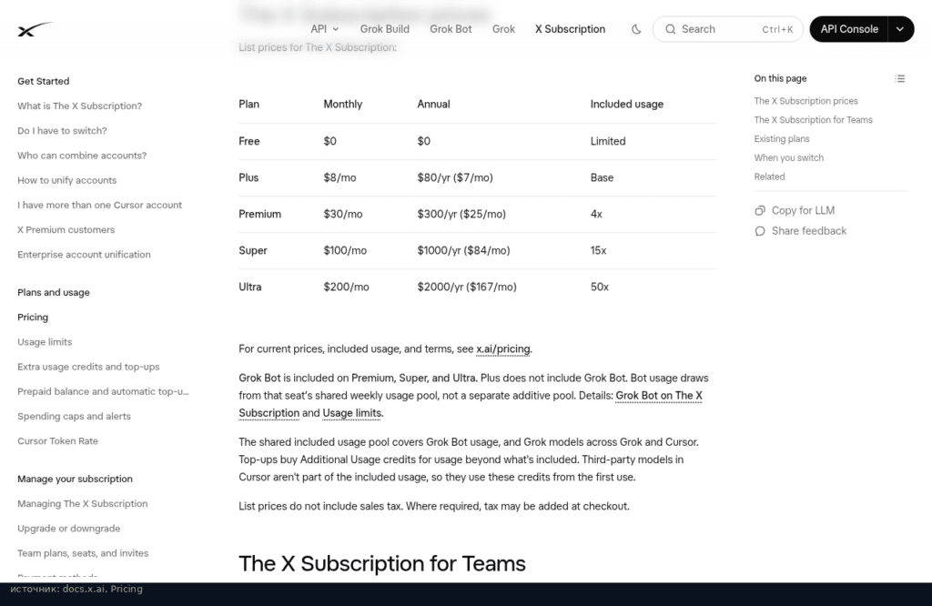Click the Ctrl+K shortcut hint
The image size is (932, 606).
[x=777, y=29]
